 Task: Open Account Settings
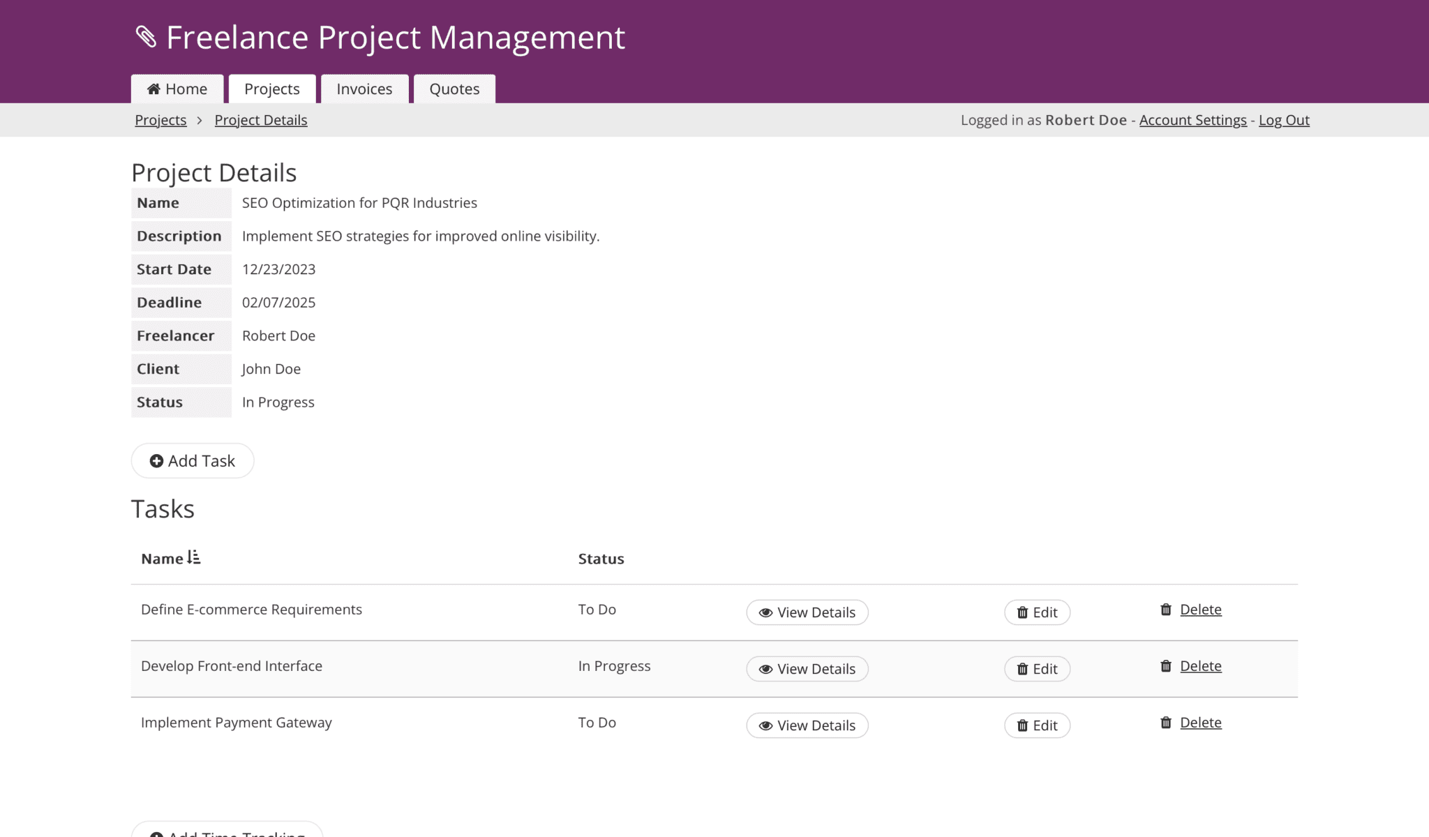point(1192,120)
